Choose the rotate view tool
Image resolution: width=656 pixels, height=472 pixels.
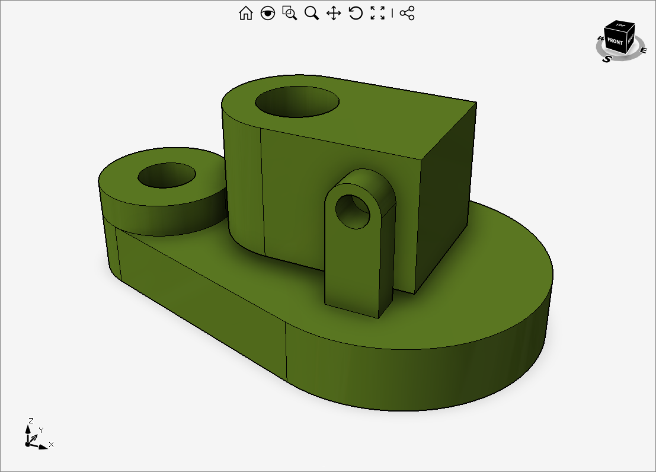pos(356,13)
